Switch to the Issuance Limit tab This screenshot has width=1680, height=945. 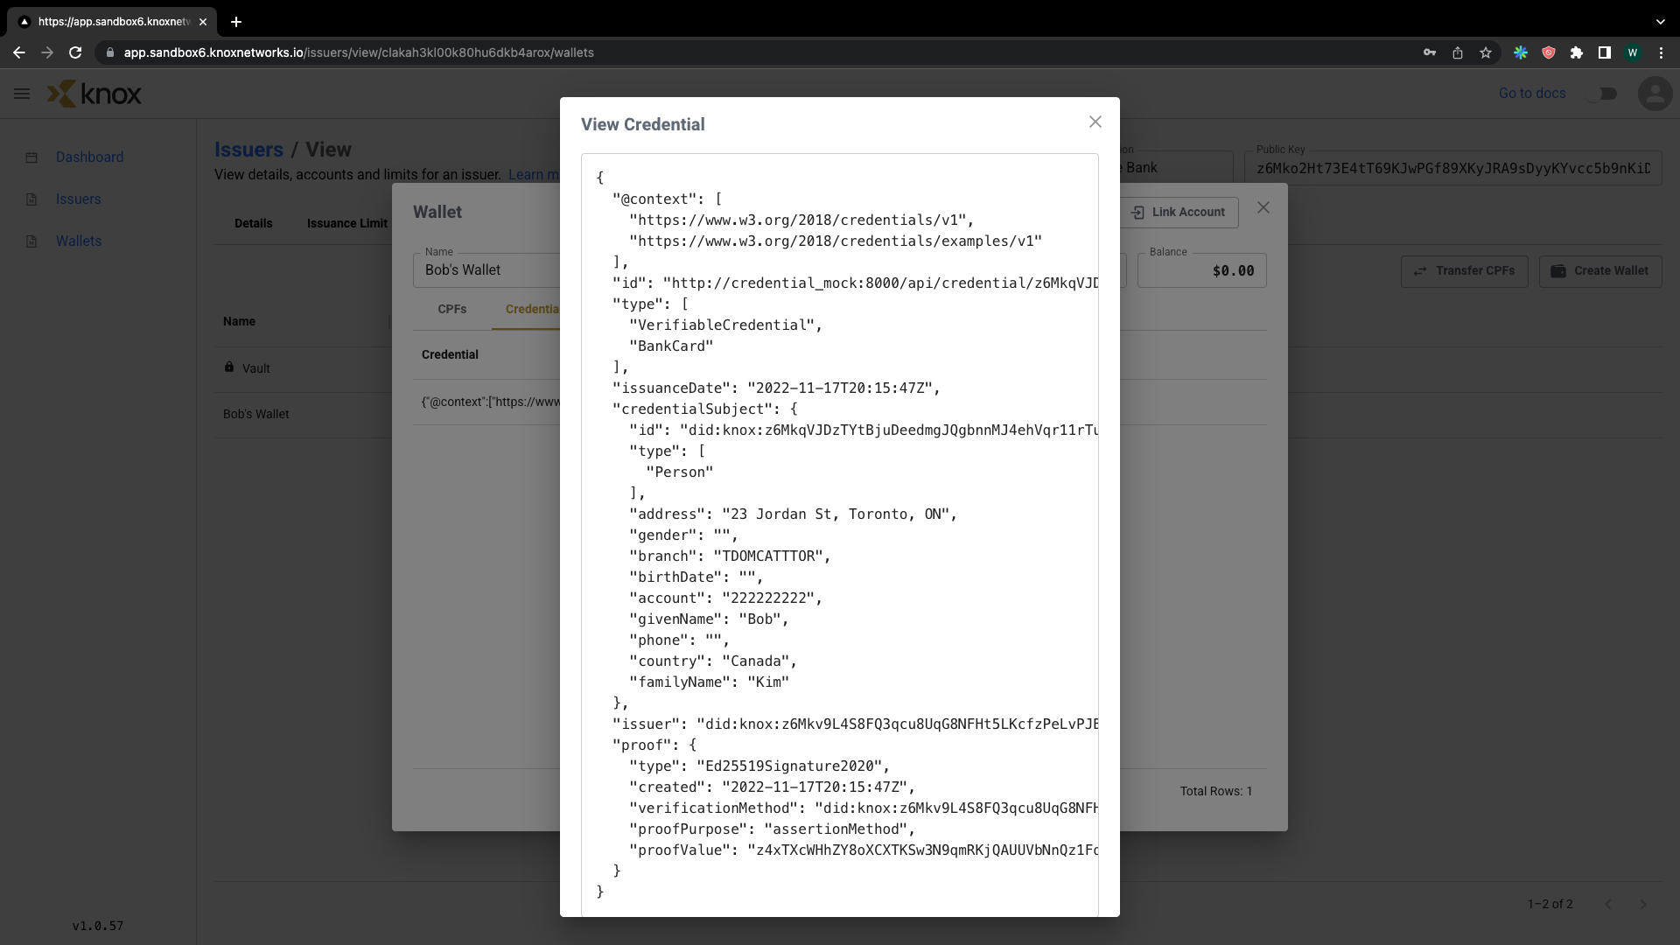click(x=346, y=223)
